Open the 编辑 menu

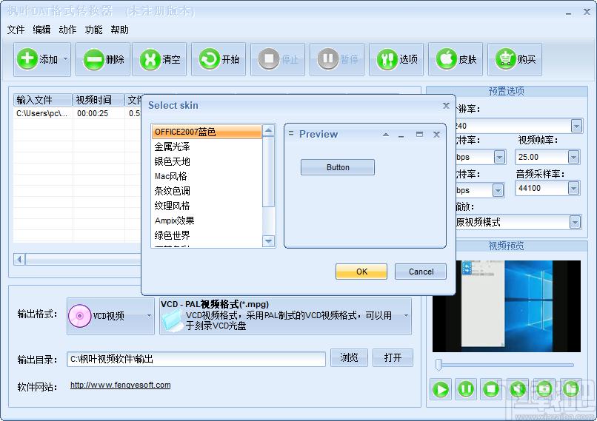pos(41,30)
